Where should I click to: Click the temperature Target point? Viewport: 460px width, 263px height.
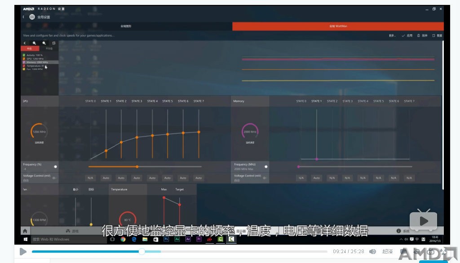180,205
